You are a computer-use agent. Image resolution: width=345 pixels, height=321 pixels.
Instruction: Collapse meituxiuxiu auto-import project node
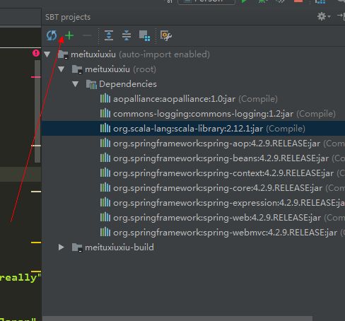click(47, 54)
